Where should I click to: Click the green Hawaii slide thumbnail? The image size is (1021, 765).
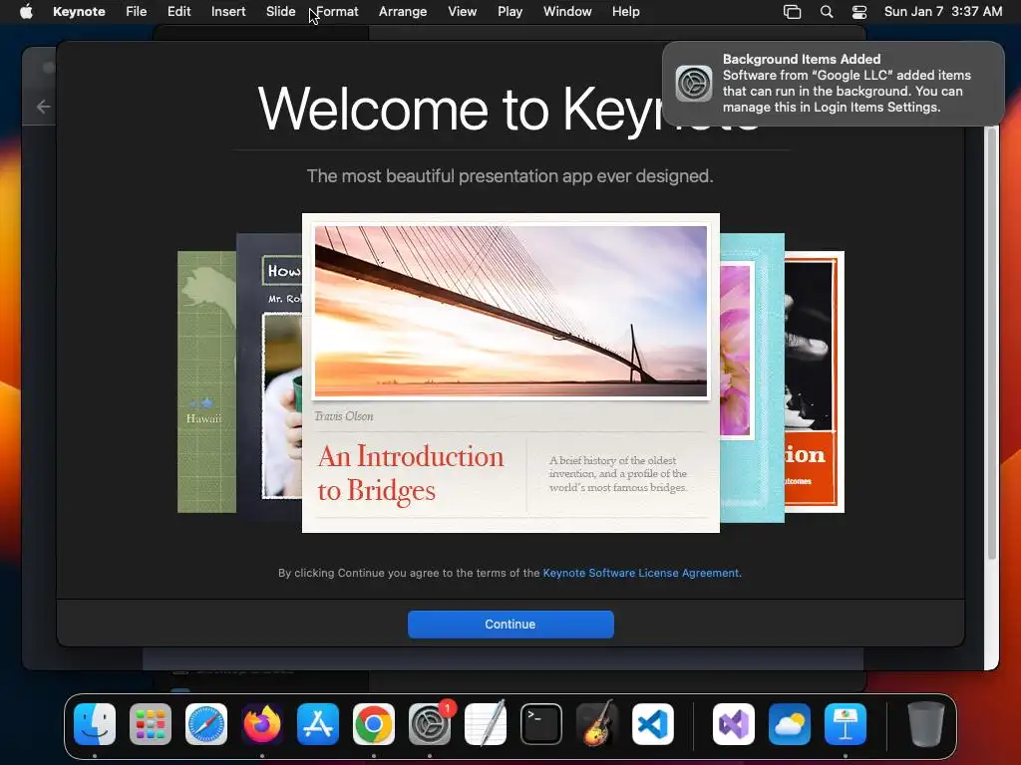pyautogui.click(x=206, y=382)
